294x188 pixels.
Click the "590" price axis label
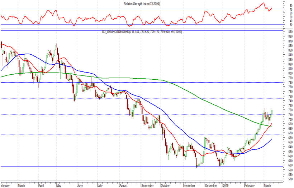(290, 170)
